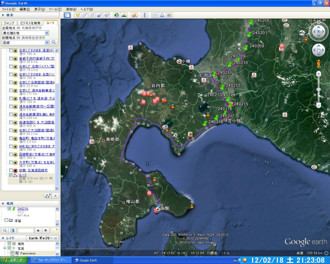Switch to the ジャンプ tab
Screen dimensions: 330x264
[9, 23]
